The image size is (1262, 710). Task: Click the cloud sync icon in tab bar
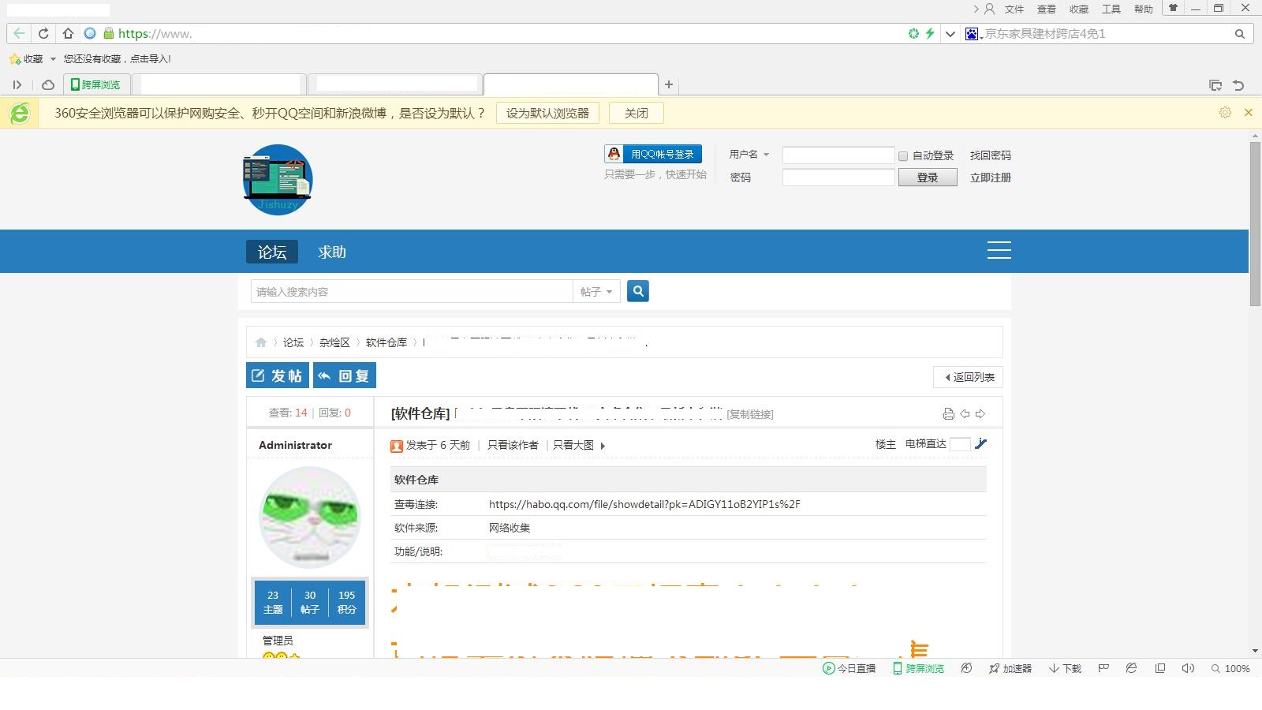click(x=48, y=84)
